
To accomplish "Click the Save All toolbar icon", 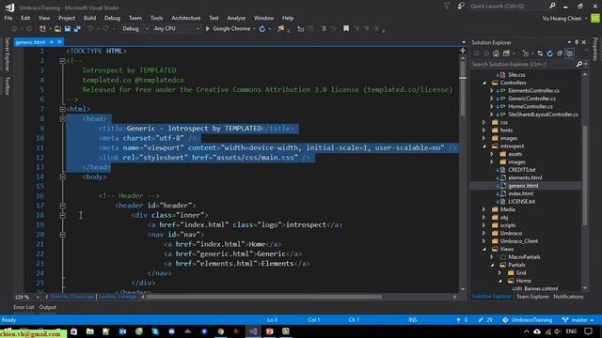I will (77, 29).
